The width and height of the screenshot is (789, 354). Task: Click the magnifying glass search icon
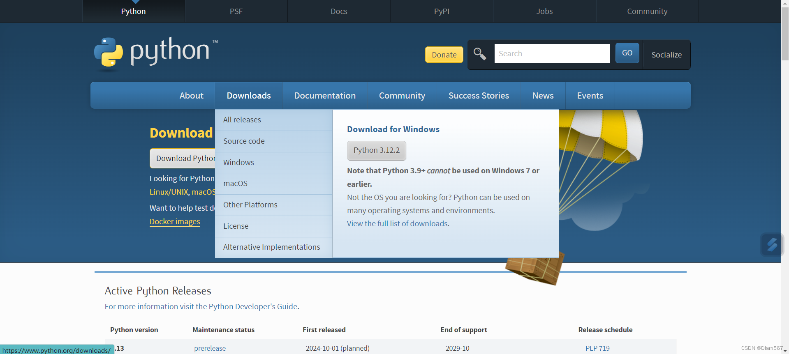click(x=480, y=54)
